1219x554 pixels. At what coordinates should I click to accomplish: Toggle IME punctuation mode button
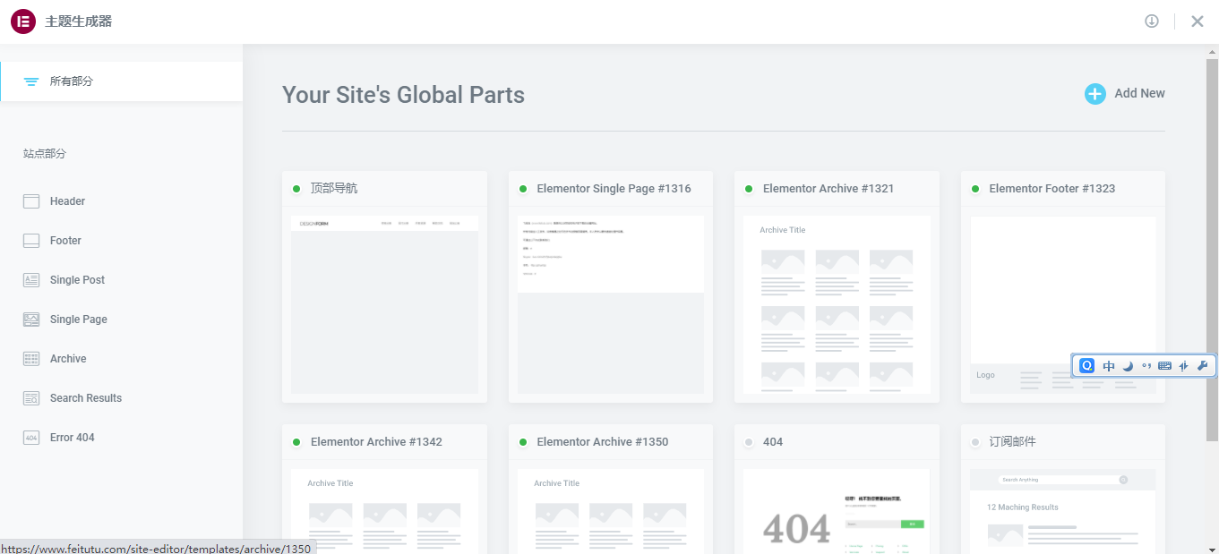coord(1146,365)
